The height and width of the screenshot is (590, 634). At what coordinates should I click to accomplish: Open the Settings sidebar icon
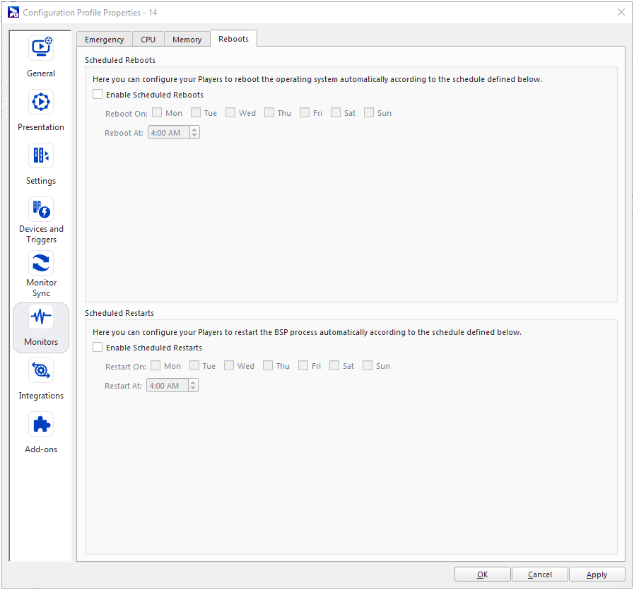pos(41,156)
